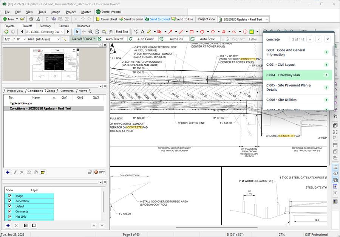Click the Dimension measure tool icon

136,32
